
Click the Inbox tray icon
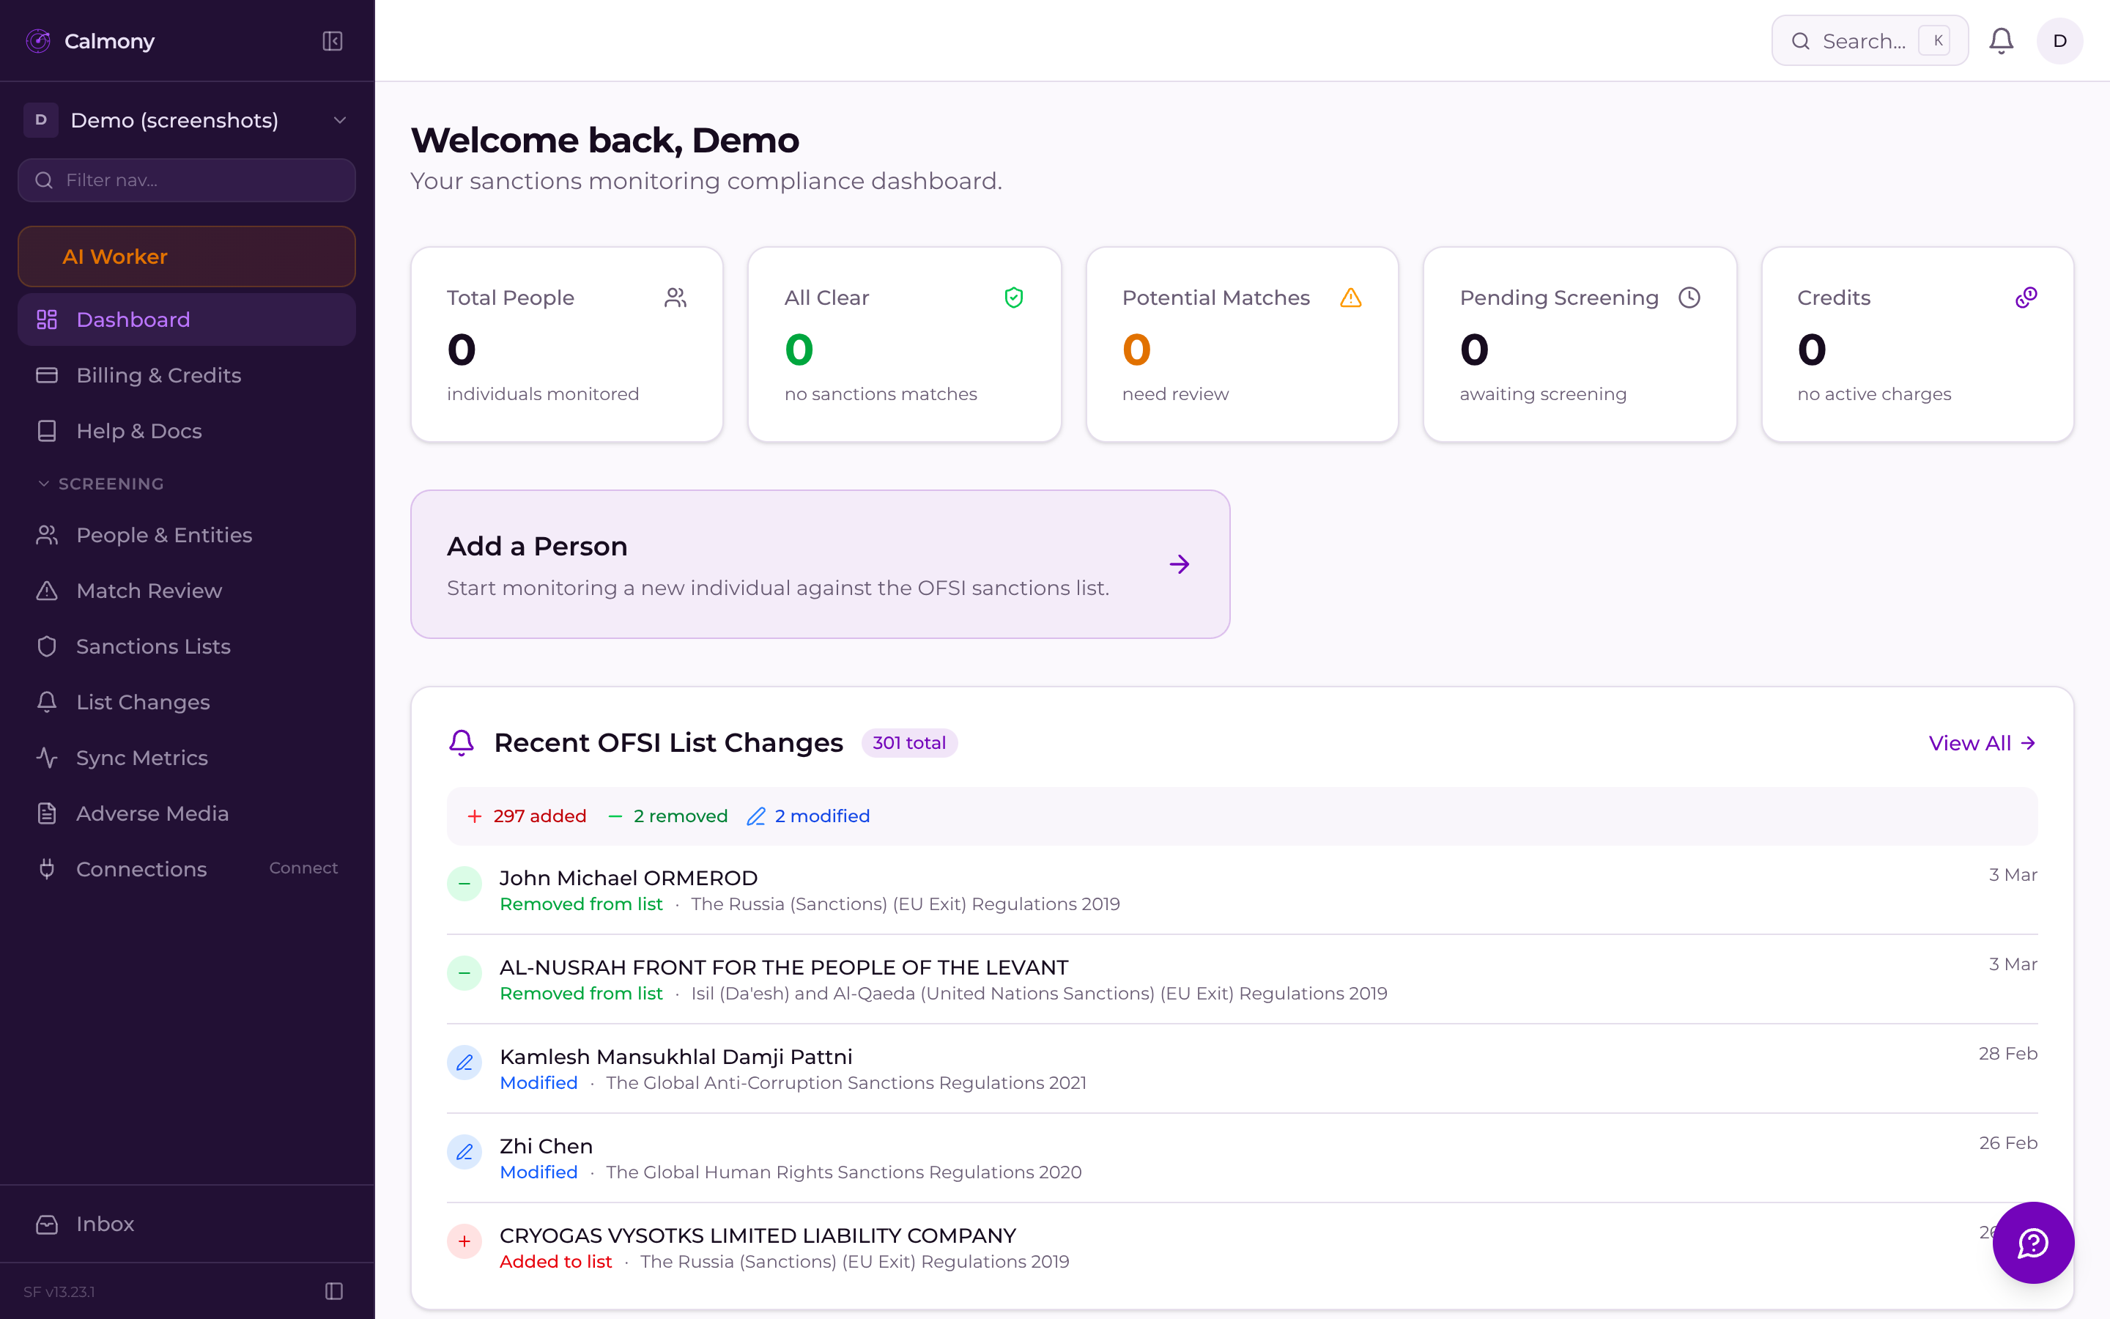pos(47,1224)
